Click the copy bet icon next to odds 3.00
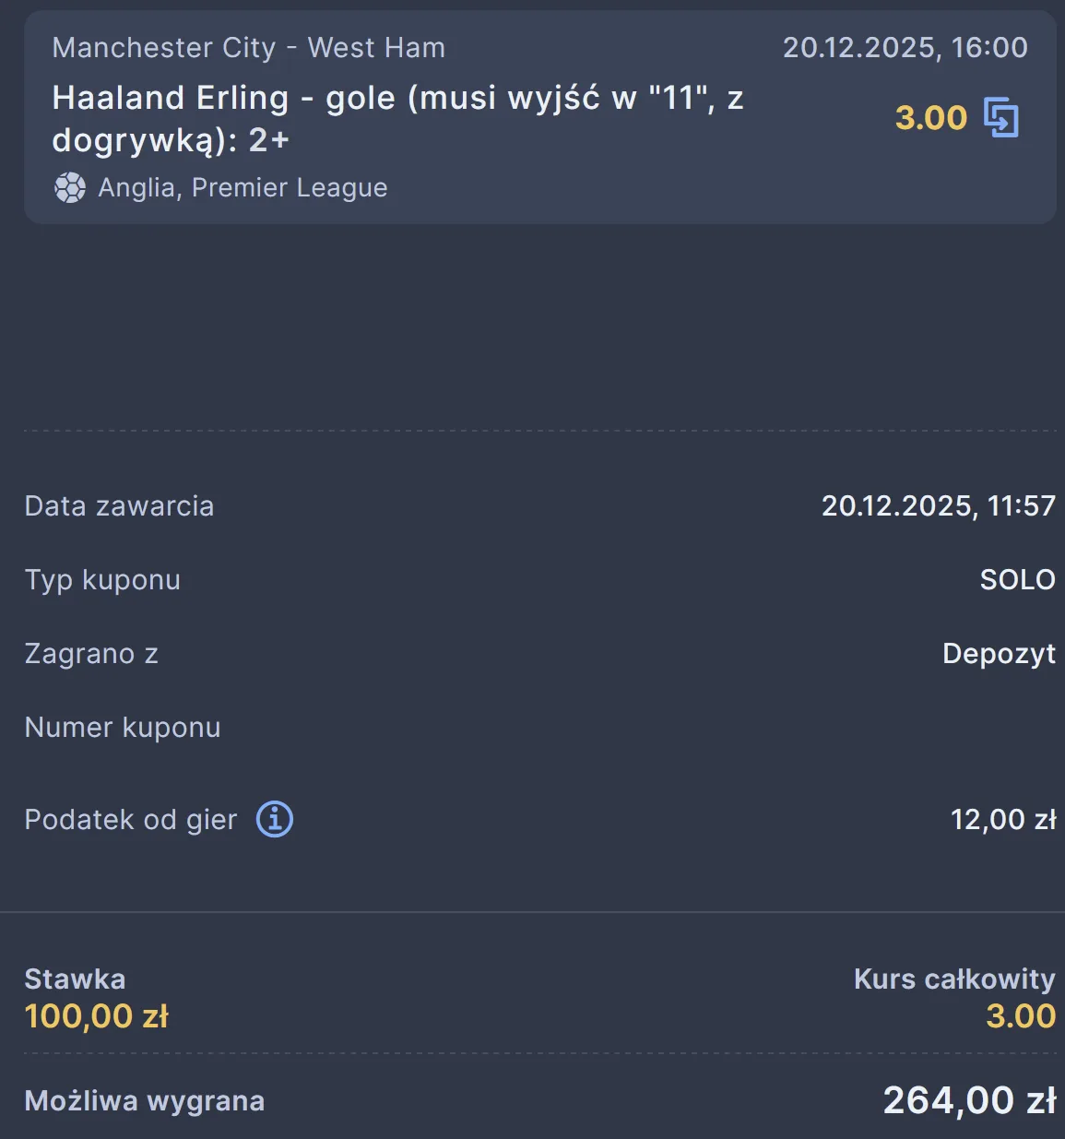Screen dimensions: 1065x1139 tap(1000, 116)
